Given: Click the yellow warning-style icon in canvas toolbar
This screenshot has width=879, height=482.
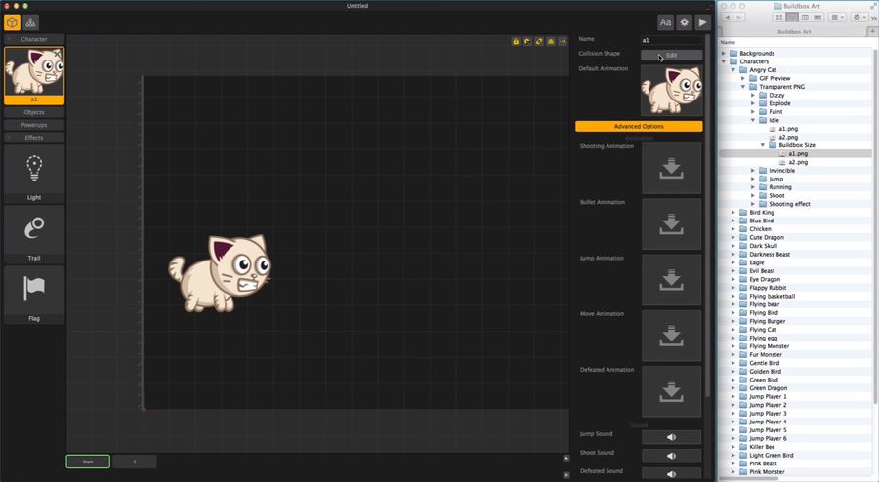Looking at the screenshot, I should [x=551, y=41].
